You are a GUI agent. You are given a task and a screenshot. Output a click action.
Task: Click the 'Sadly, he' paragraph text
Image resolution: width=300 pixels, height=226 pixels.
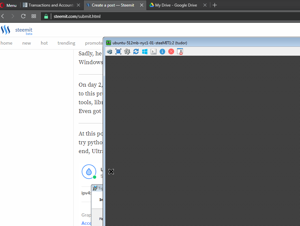pos(90,53)
